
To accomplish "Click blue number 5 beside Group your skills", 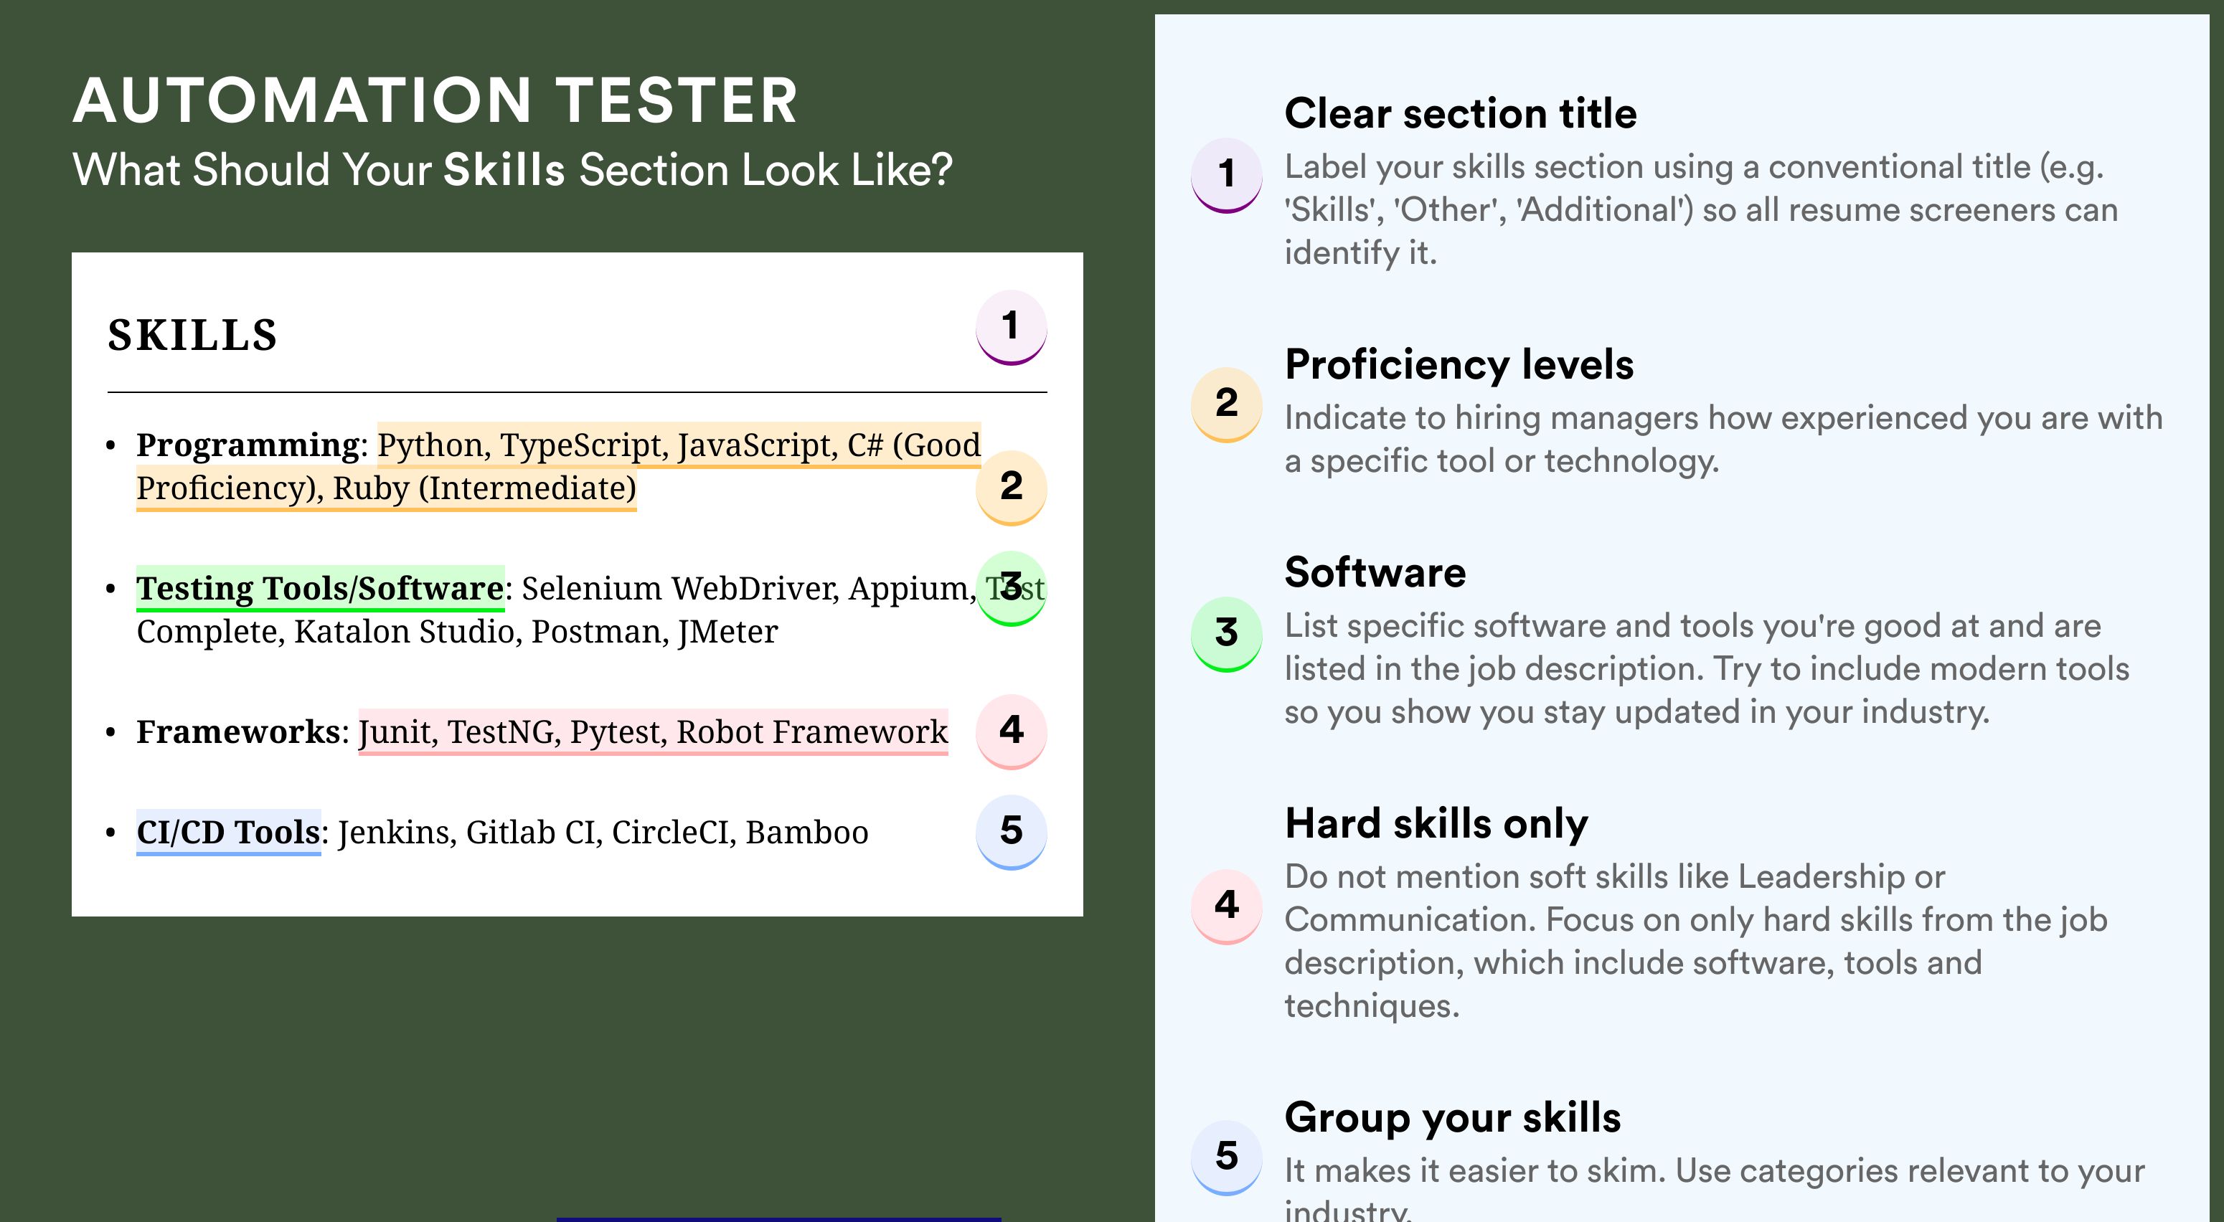I will (x=1227, y=1157).
